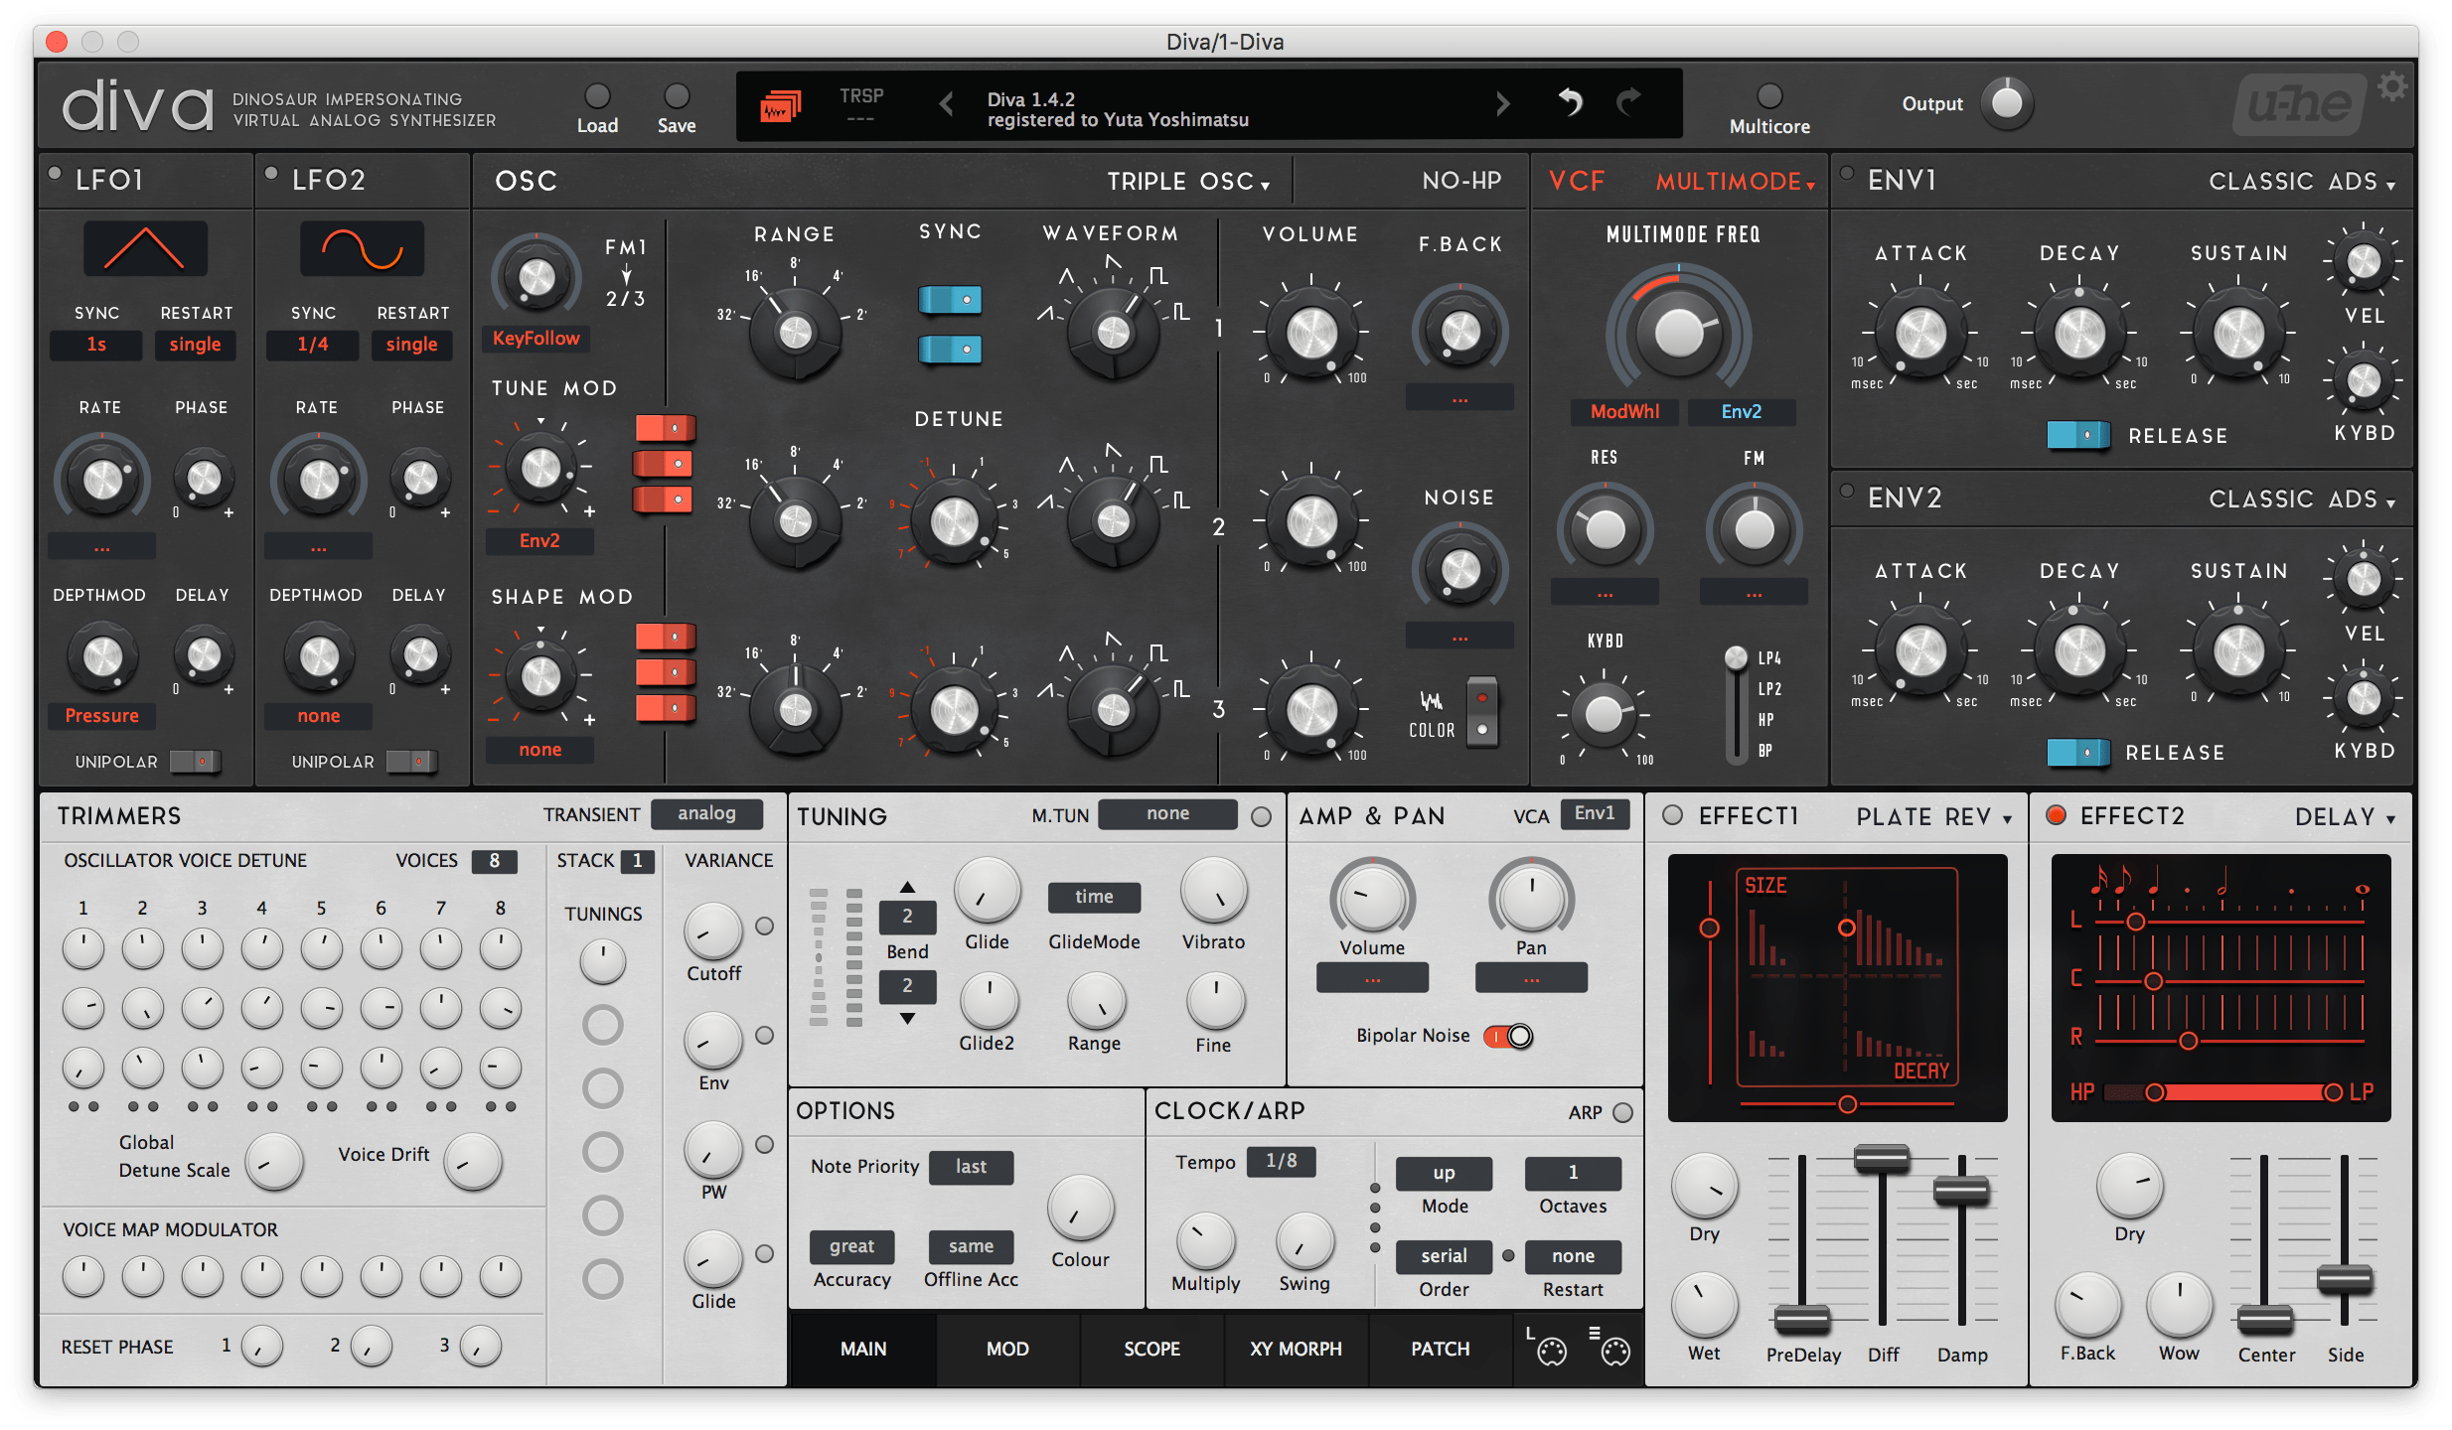The image size is (2452, 1430).
Task: Click the Bend up arrow
Action: [907, 887]
